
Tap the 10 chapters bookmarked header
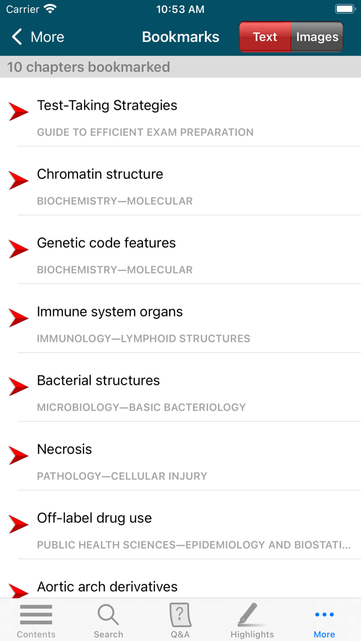(88, 67)
